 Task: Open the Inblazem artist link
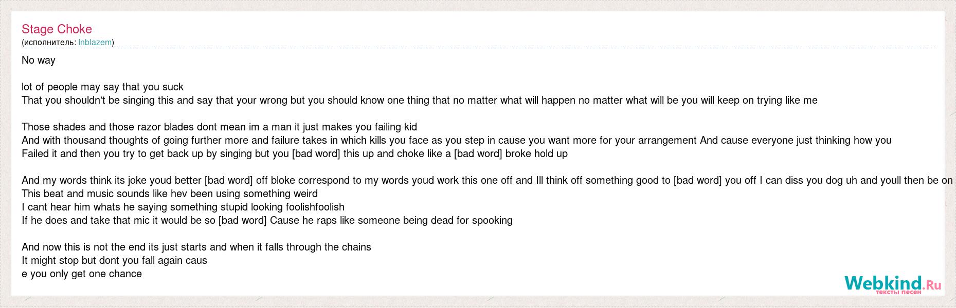coord(95,42)
